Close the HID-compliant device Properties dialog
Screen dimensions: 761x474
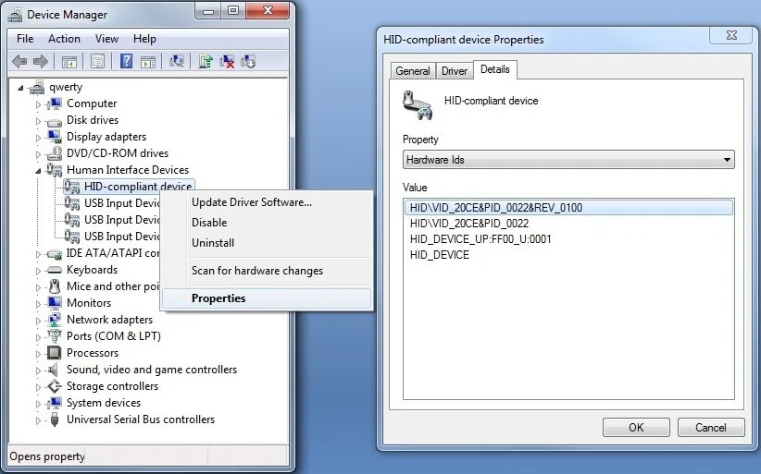732,35
